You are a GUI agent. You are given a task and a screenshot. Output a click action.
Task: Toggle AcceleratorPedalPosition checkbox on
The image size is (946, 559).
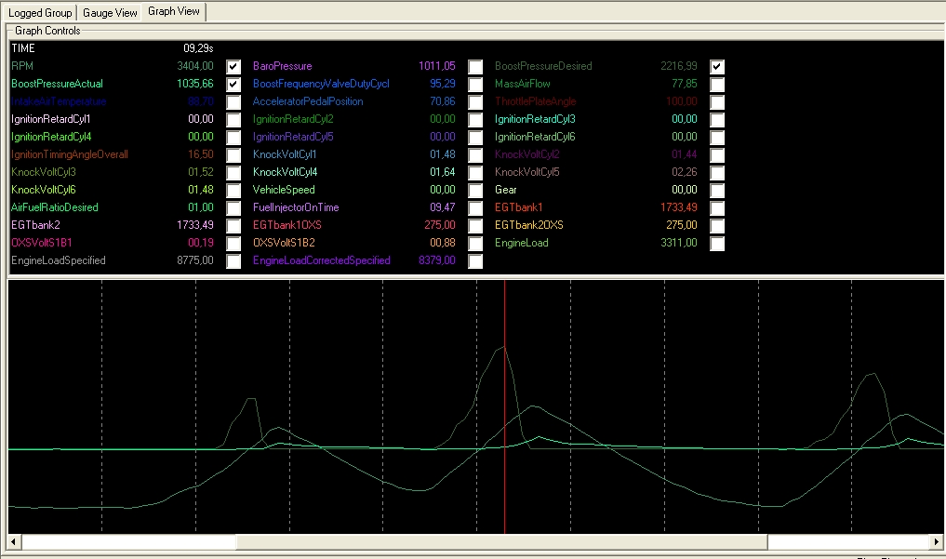pos(475,102)
